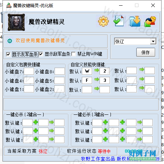Click the red 等待中 status text
164x164 pixels.
104,151
